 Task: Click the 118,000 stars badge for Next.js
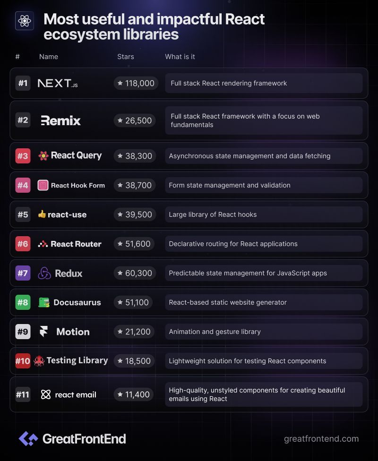tap(136, 83)
